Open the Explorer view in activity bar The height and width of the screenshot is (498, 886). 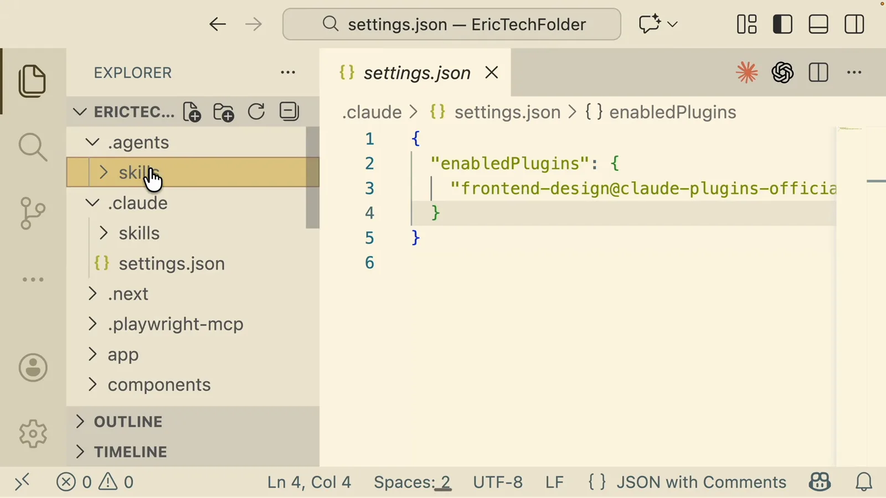(x=33, y=81)
